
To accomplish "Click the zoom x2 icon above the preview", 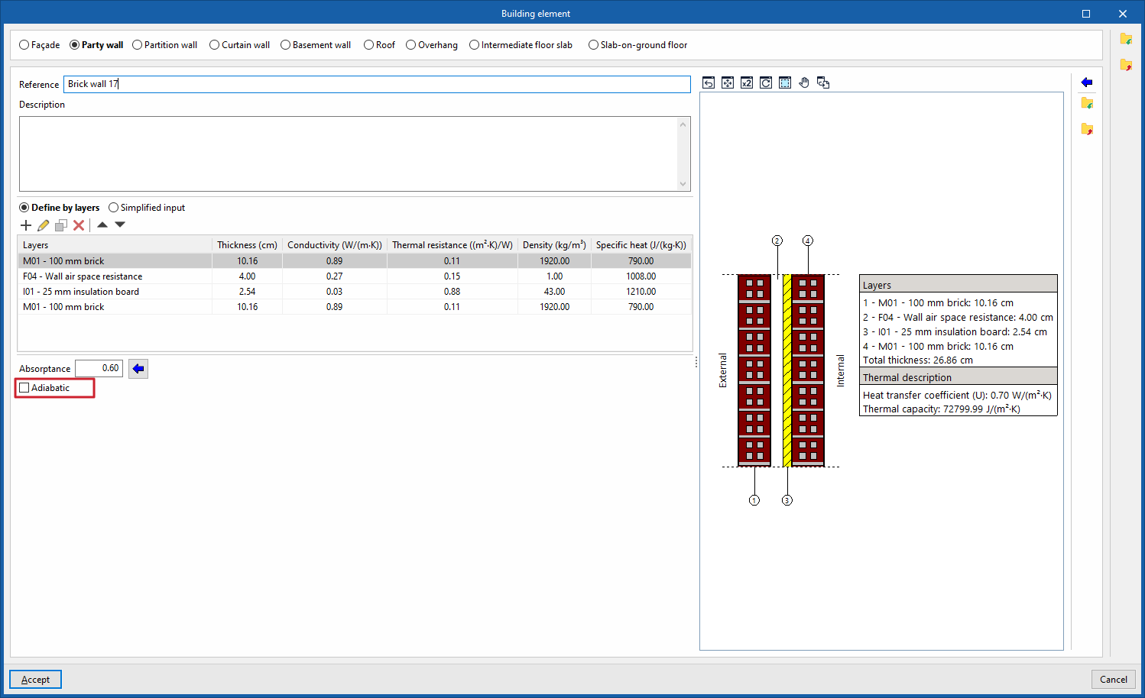I will click(747, 82).
